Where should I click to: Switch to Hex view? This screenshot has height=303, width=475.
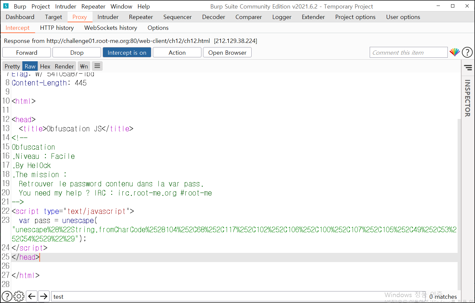(x=45, y=66)
